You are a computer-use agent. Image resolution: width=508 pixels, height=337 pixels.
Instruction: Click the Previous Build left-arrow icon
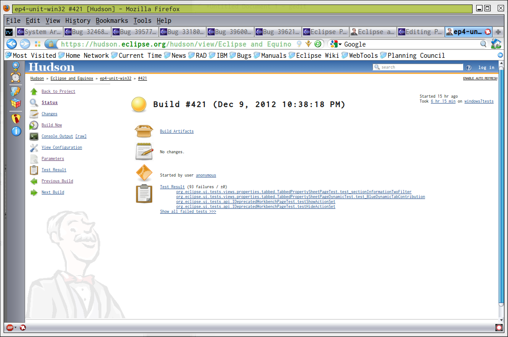34,181
